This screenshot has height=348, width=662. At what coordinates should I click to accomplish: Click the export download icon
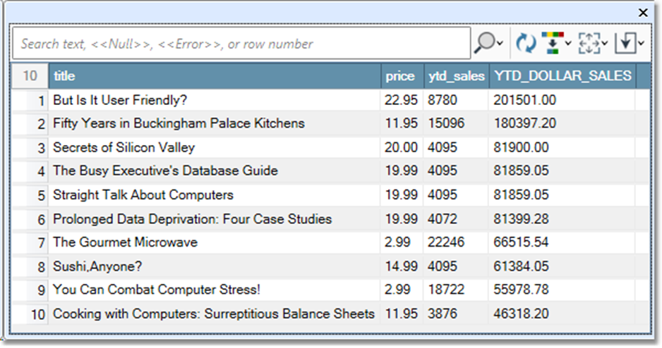pos(625,43)
